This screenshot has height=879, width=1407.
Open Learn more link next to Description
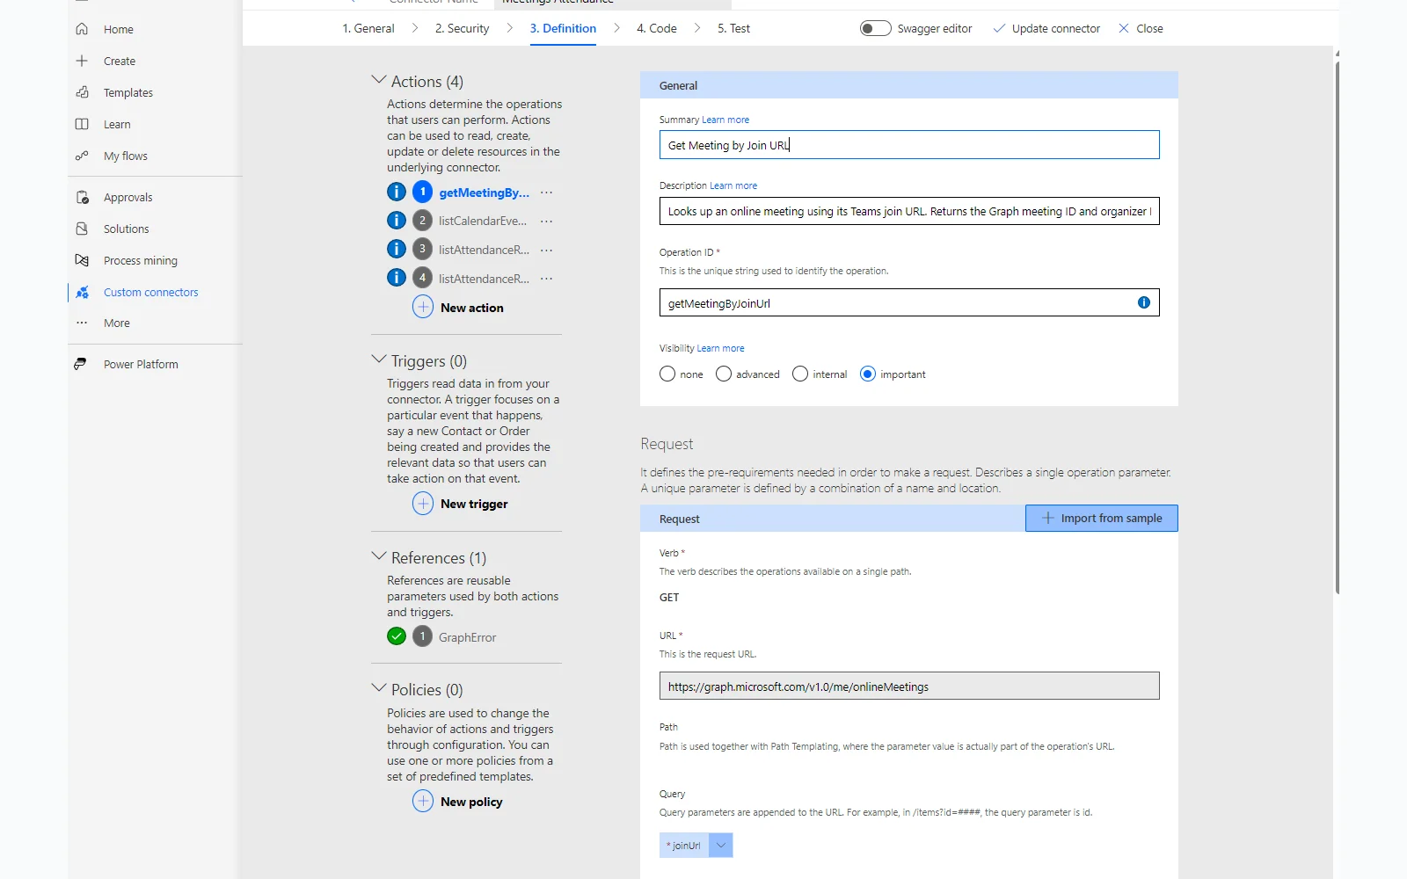[x=733, y=185]
